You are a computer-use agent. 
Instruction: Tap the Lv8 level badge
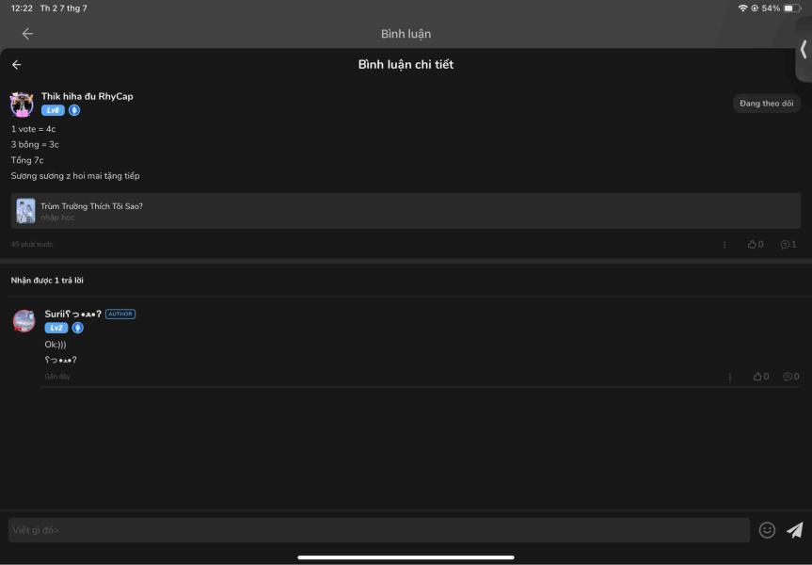pos(53,110)
